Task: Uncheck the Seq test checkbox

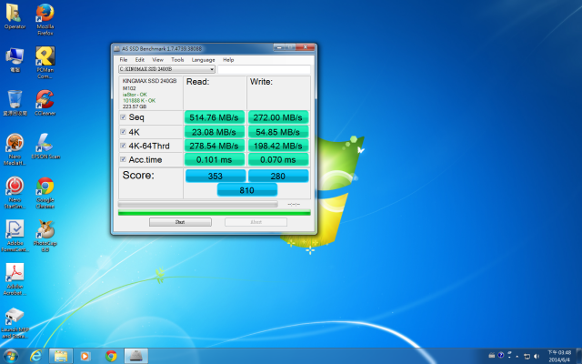Action: click(x=123, y=117)
